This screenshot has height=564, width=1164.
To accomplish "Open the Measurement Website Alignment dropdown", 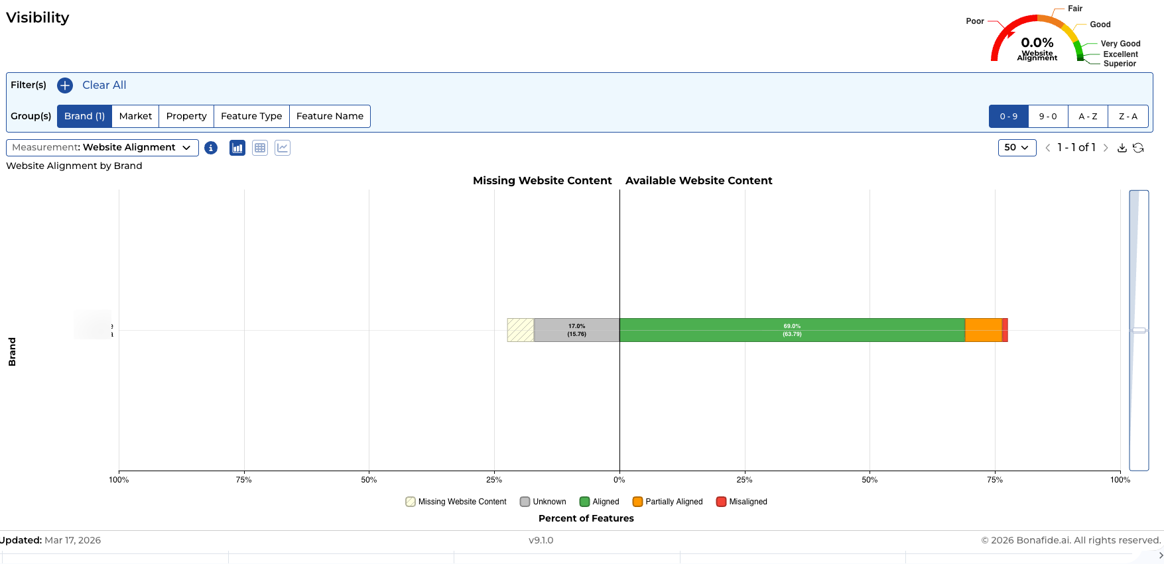I will (102, 147).
